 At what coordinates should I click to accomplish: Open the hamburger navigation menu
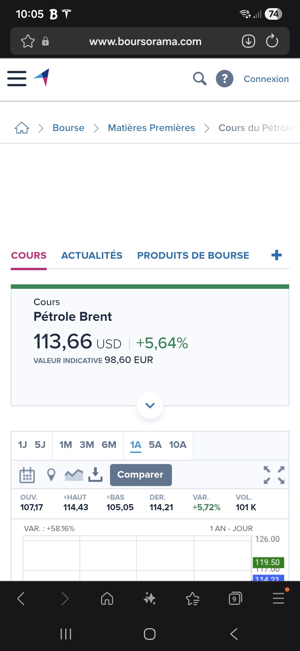pos(17,78)
